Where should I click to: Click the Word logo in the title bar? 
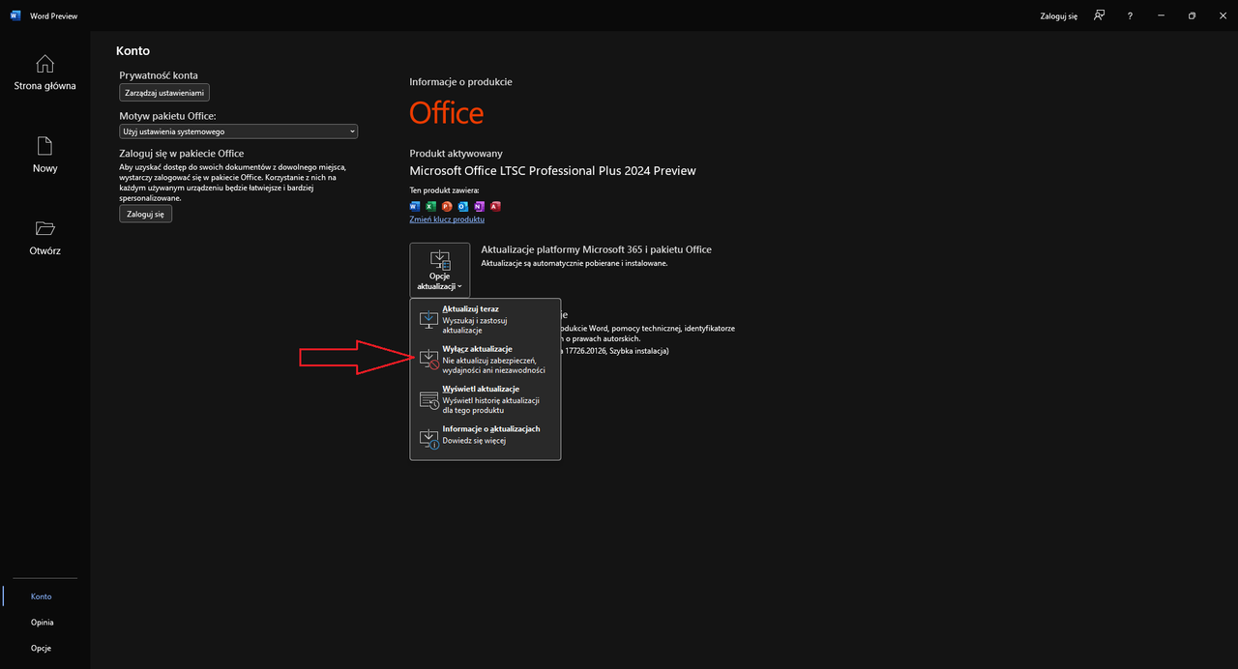click(x=15, y=15)
